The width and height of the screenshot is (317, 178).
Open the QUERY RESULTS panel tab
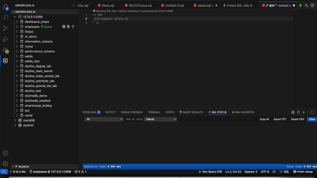click(191, 112)
